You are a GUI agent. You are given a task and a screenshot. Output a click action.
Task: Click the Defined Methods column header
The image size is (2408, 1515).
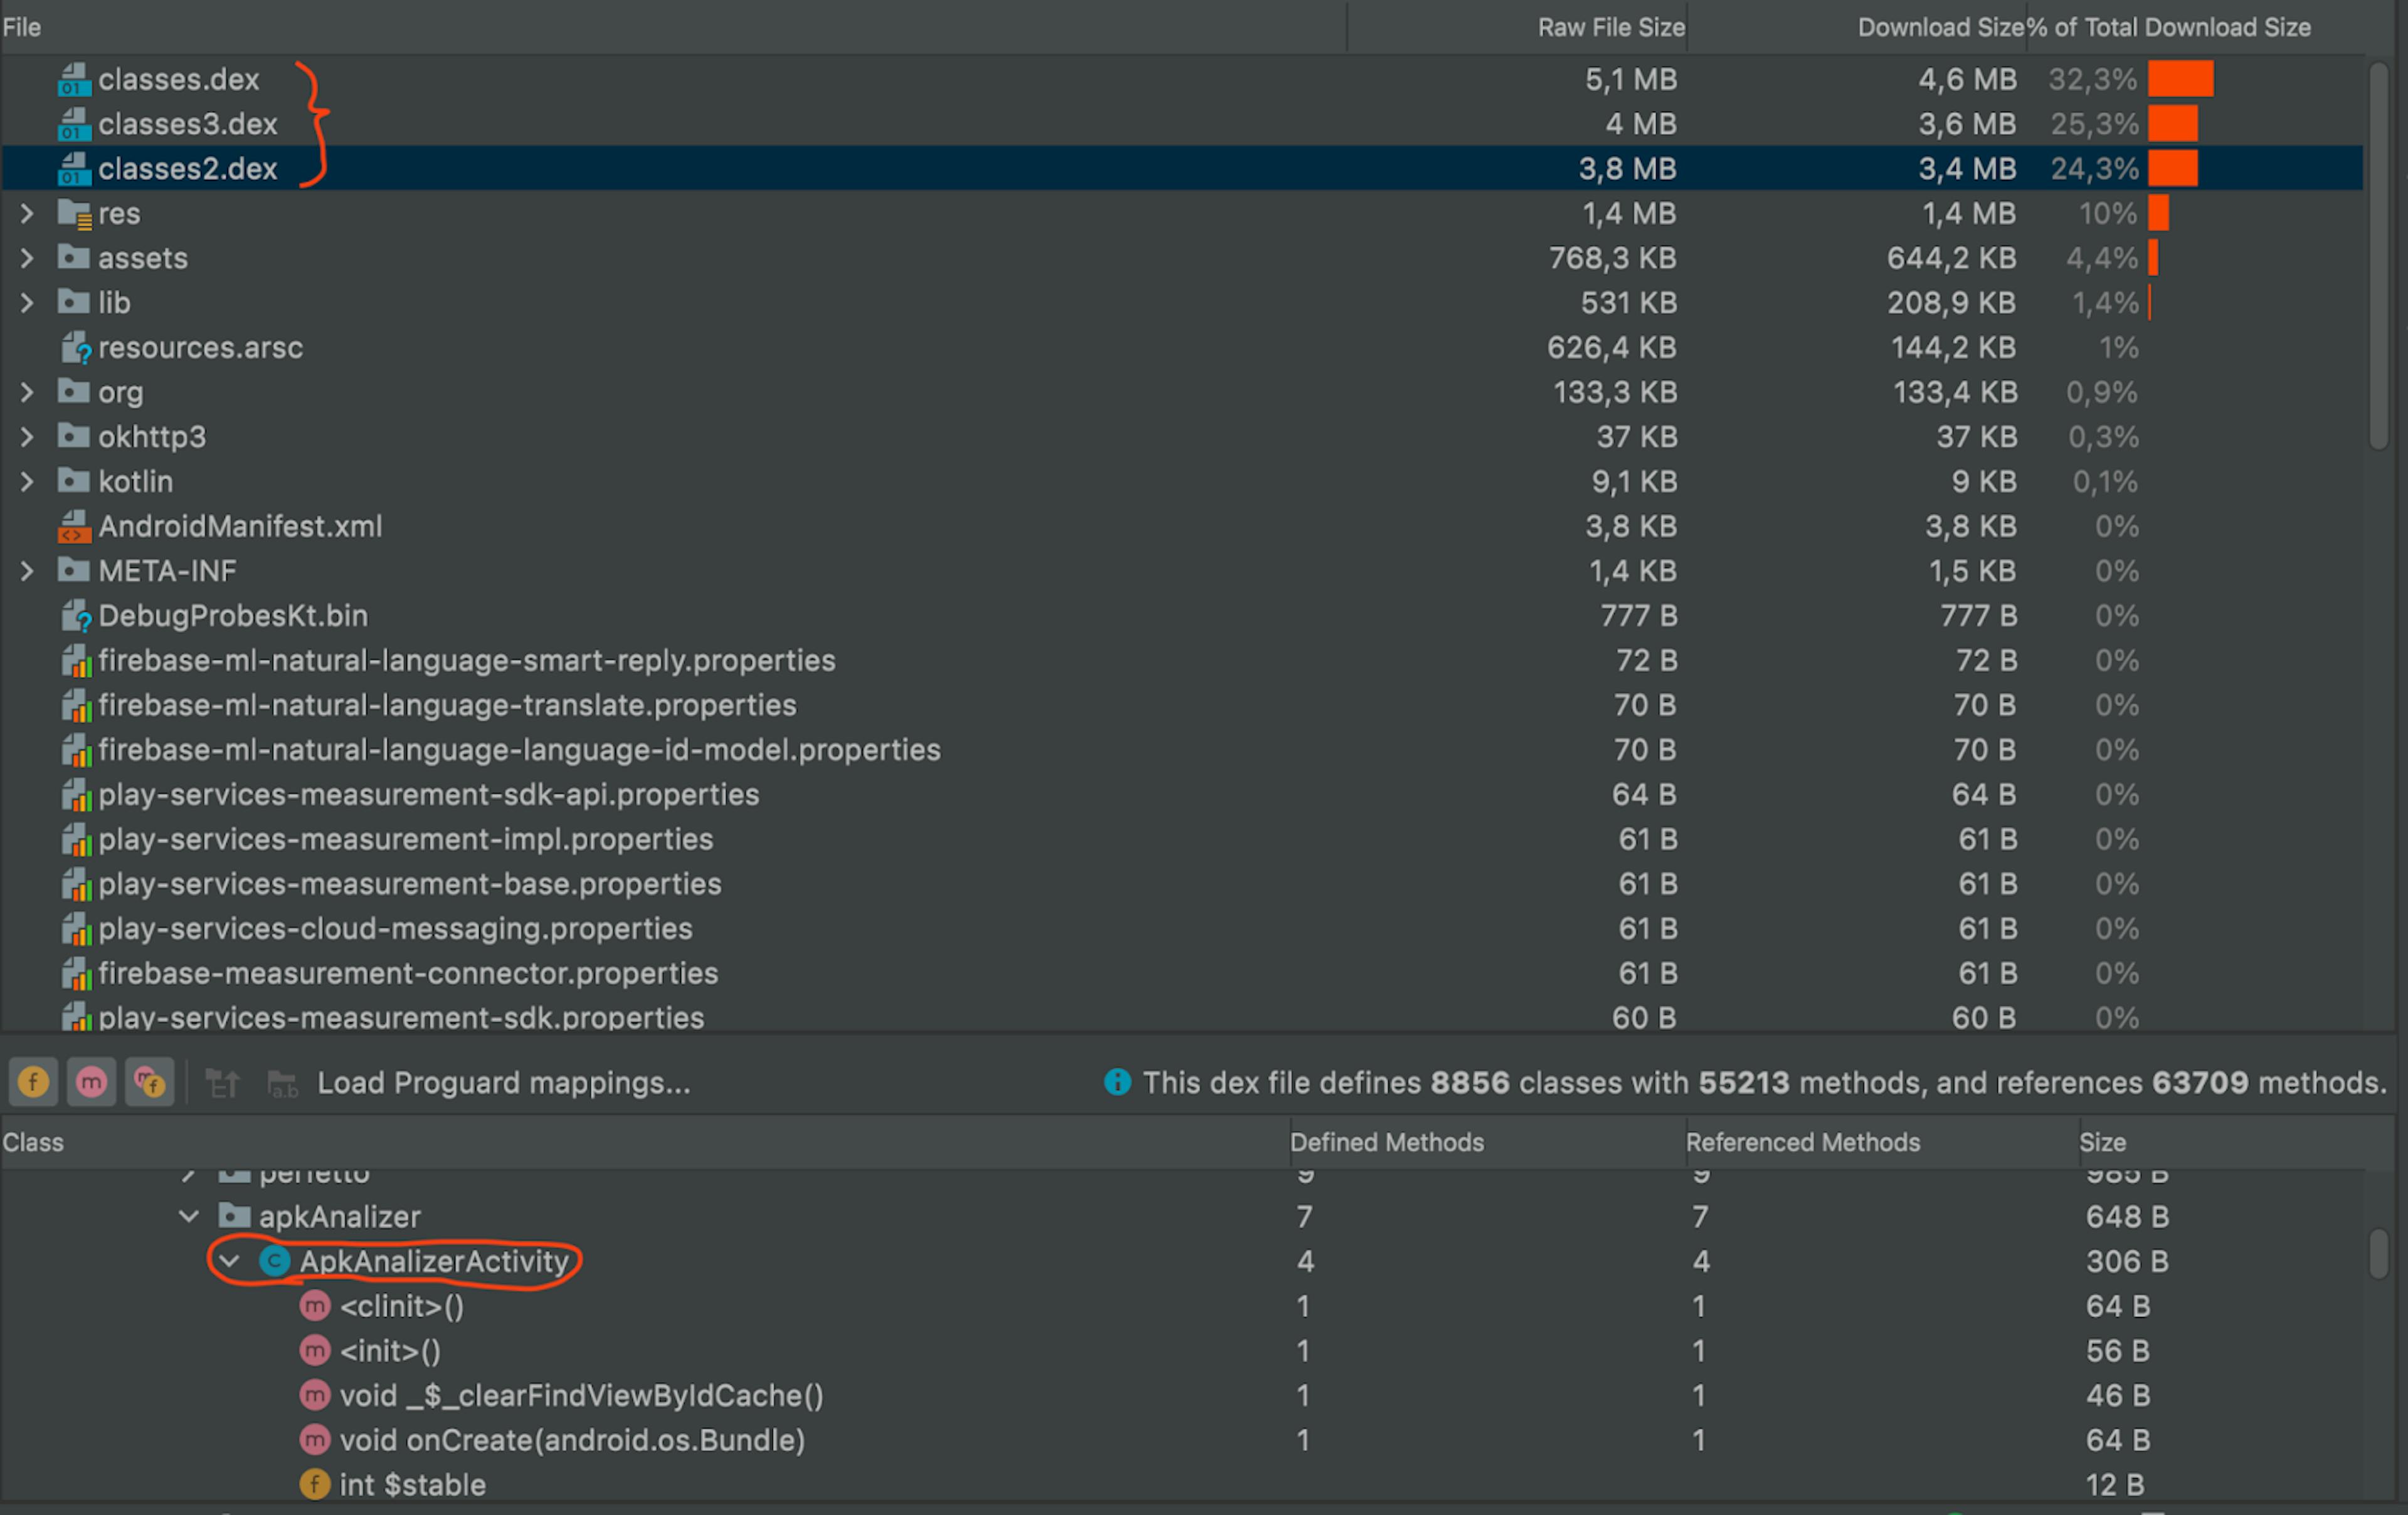(1386, 1142)
